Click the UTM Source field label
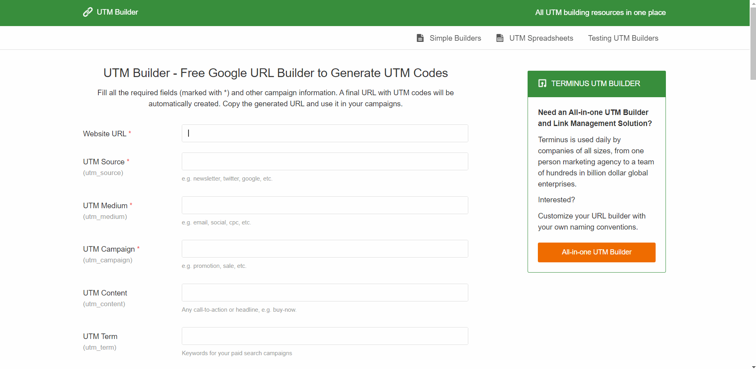This screenshot has width=756, height=369. pos(104,162)
